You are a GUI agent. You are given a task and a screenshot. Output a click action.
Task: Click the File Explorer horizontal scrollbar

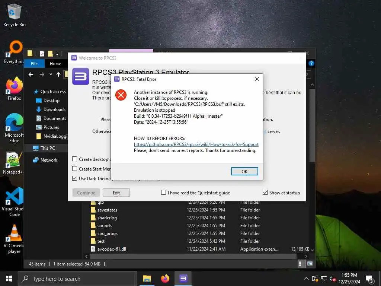[x=193, y=256]
